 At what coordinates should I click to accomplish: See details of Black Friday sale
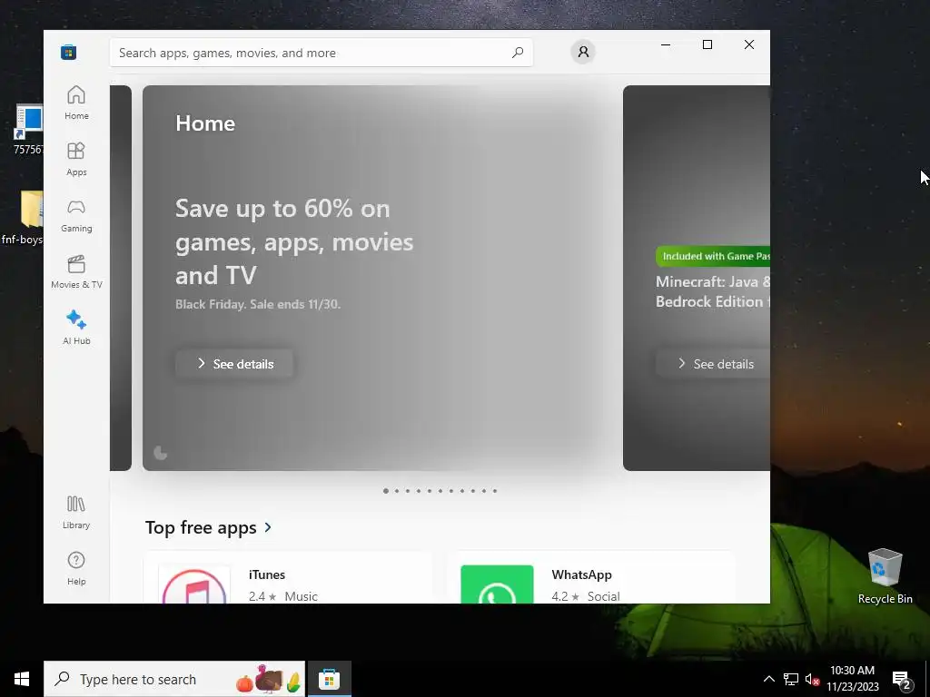pos(235,364)
